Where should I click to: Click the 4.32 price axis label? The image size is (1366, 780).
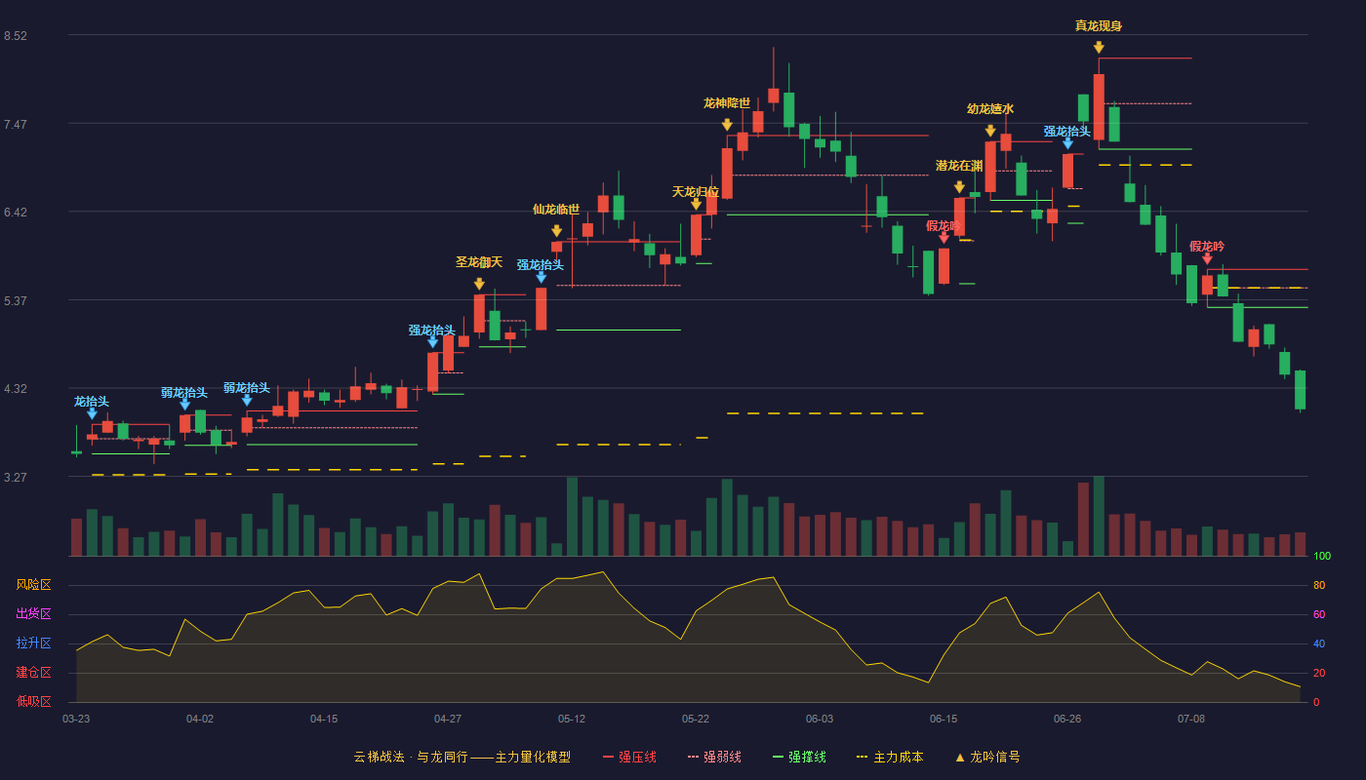point(16,389)
